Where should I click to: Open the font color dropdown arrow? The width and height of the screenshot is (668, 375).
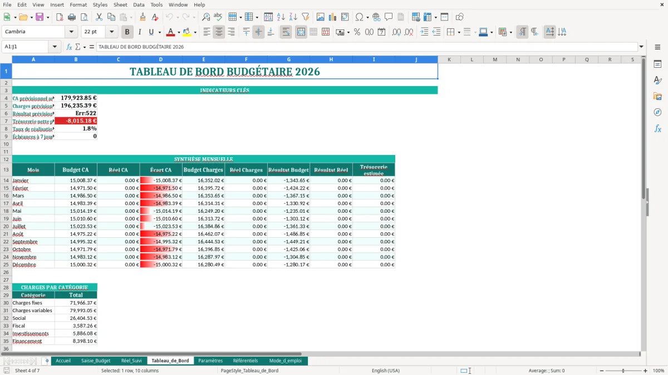point(178,32)
